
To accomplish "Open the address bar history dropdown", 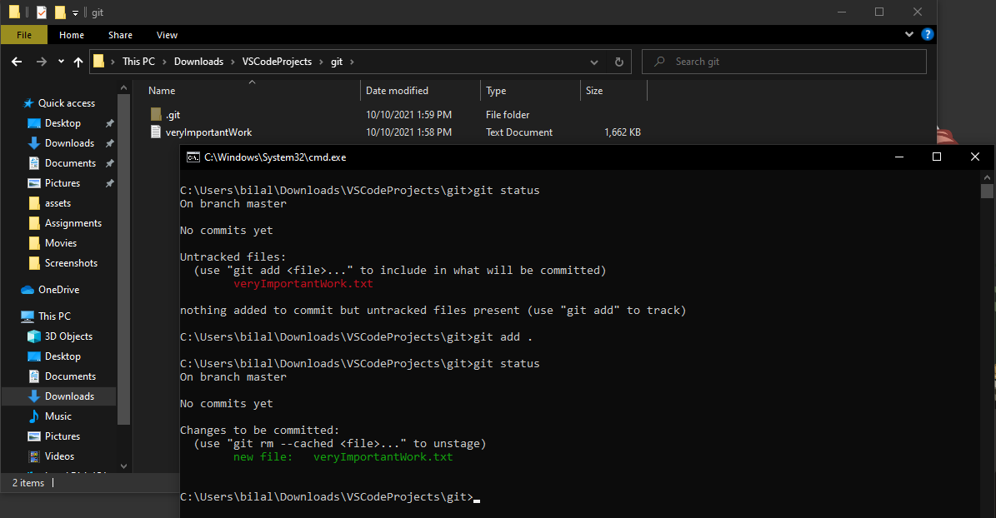I will point(593,61).
